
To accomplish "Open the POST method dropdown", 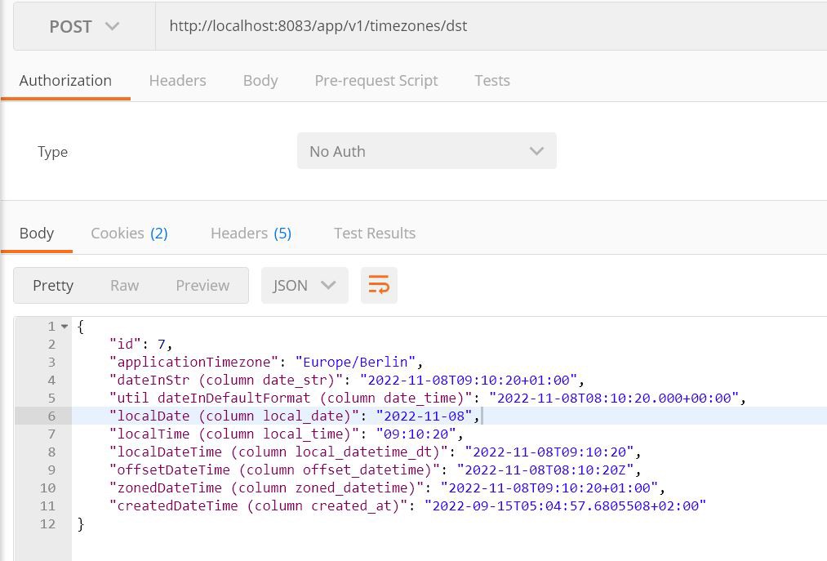I will (84, 26).
